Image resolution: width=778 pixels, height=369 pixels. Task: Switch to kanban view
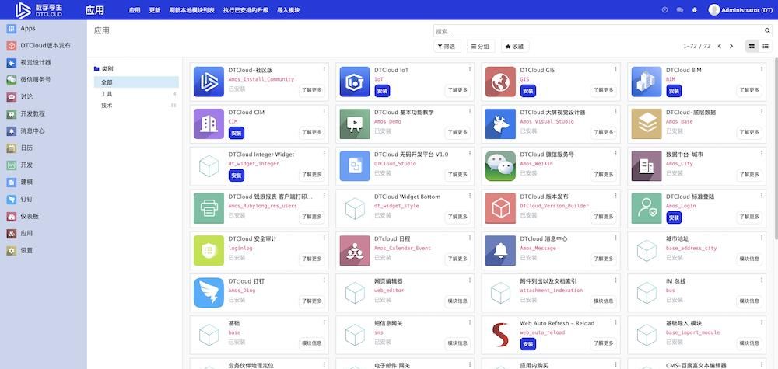(x=752, y=46)
